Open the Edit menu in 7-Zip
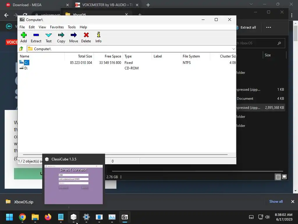Screen dimensions: 298x224 (x=32, y=27)
